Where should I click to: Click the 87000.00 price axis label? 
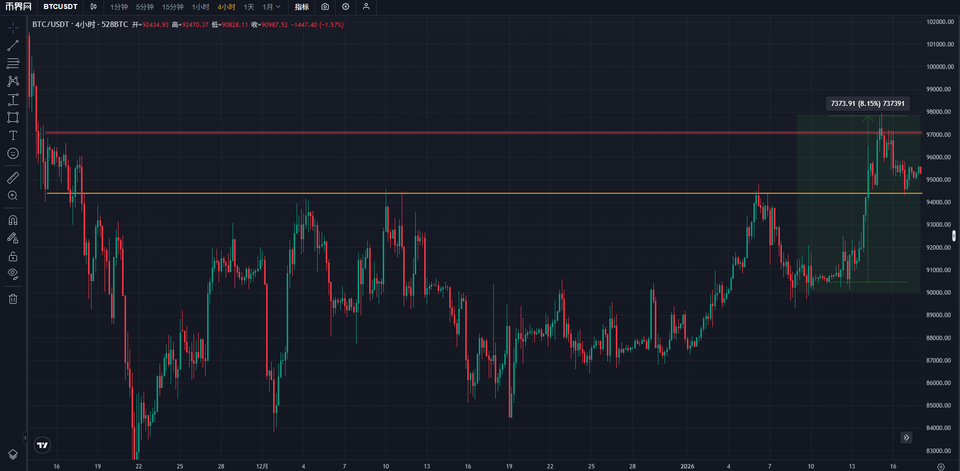click(x=938, y=361)
